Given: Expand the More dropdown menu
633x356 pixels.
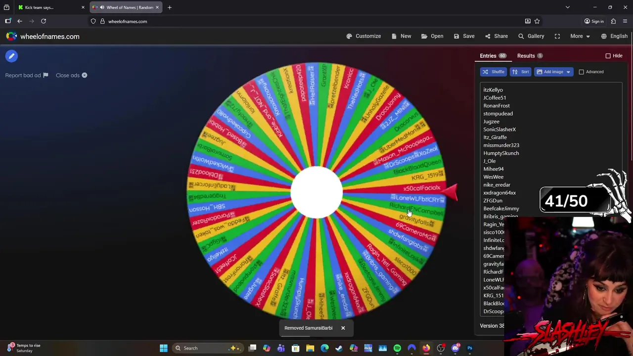Looking at the screenshot, I should (x=580, y=36).
